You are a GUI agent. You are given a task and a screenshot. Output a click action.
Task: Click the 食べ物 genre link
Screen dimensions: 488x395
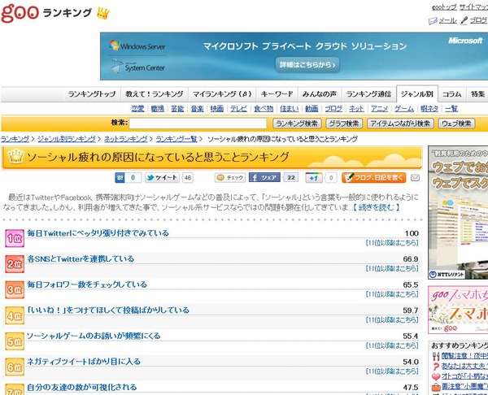click(x=264, y=109)
